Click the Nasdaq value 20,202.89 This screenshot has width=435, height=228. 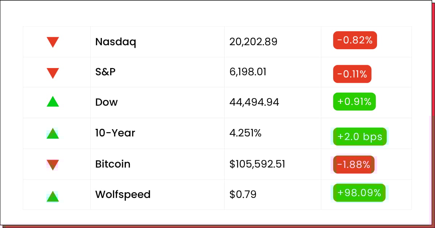pyautogui.click(x=253, y=42)
